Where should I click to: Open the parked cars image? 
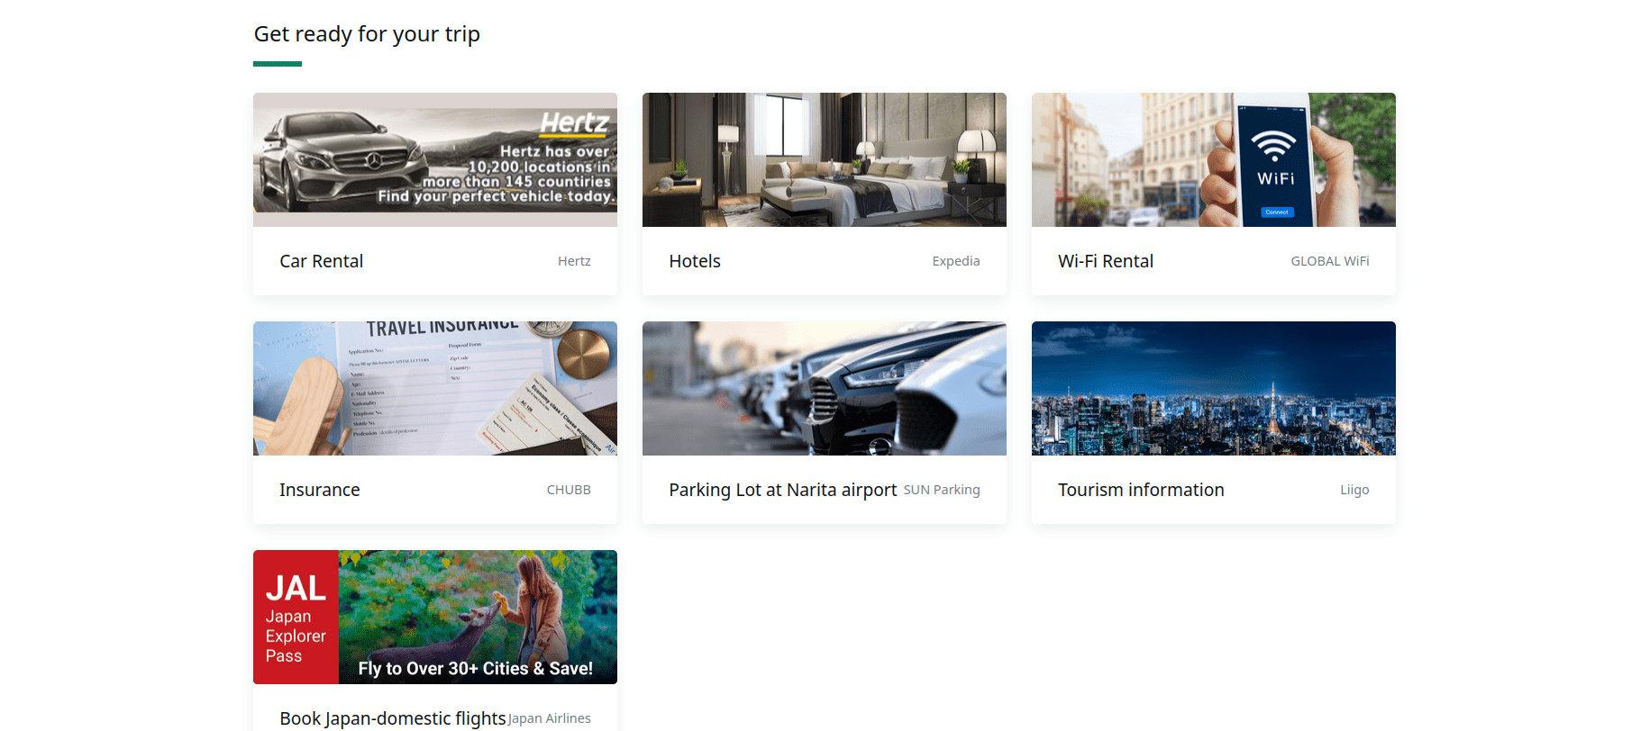[825, 388]
